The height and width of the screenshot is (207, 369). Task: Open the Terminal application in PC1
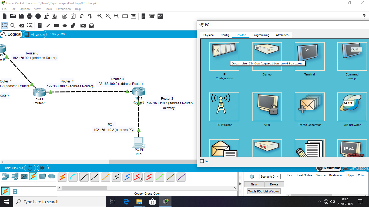[310, 56]
